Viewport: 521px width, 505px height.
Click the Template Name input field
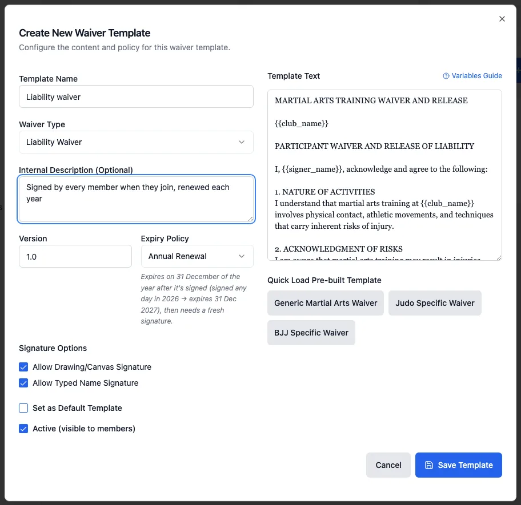click(136, 96)
